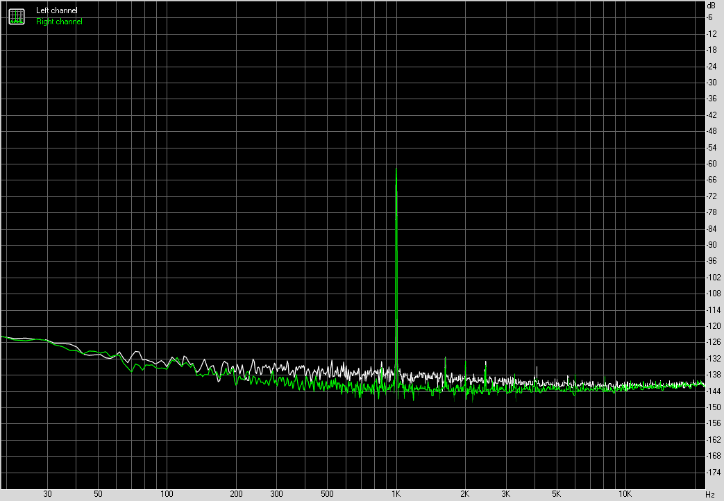This screenshot has width=724, height=501.
Task: Click the '-156' dB scale label
Action: point(714,423)
